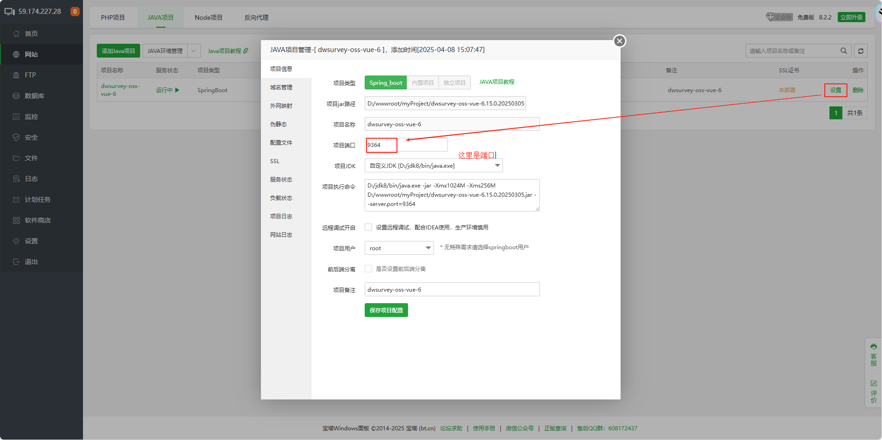This screenshot has width=882, height=440.
Task: Close the Java project management dialog
Action: click(x=619, y=41)
